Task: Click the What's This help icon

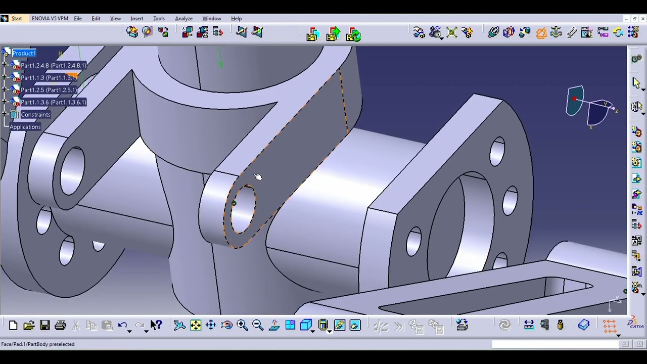Action: [156, 326]
